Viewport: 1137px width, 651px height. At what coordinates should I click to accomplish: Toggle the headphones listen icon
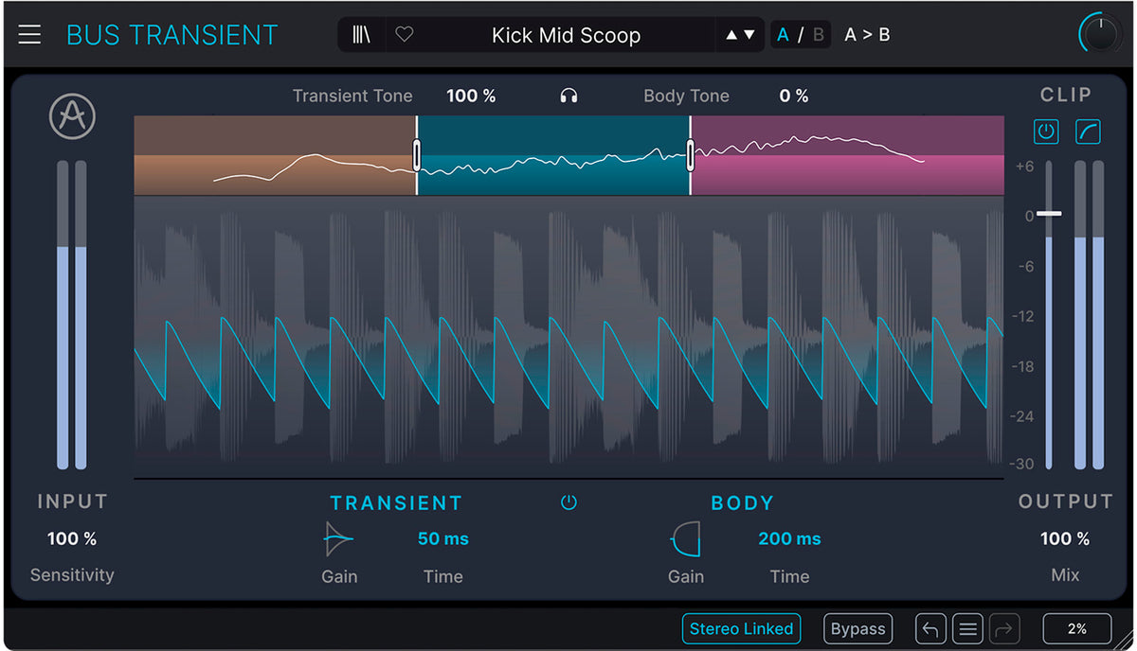tap(568, 96)
